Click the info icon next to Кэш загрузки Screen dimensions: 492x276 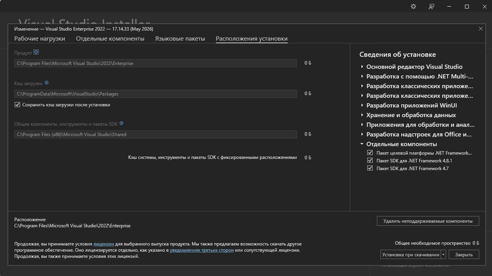(x=46, y=83)
